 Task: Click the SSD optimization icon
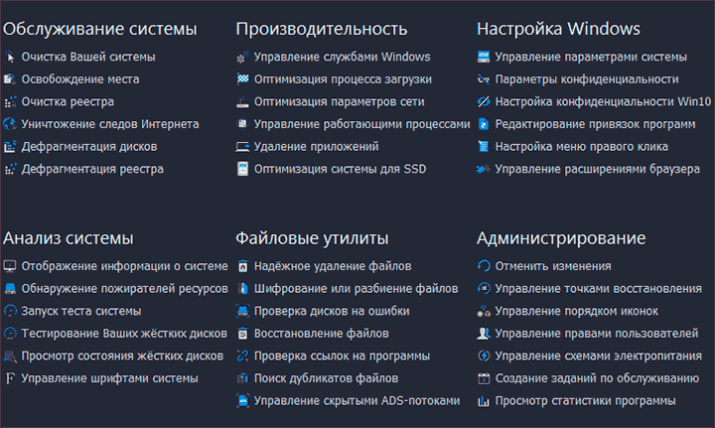[x=242, y=169]
